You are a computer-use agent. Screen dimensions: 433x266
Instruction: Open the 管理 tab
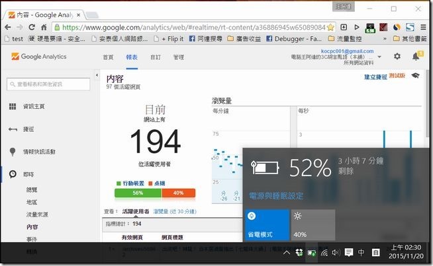[x=179, y=57]
